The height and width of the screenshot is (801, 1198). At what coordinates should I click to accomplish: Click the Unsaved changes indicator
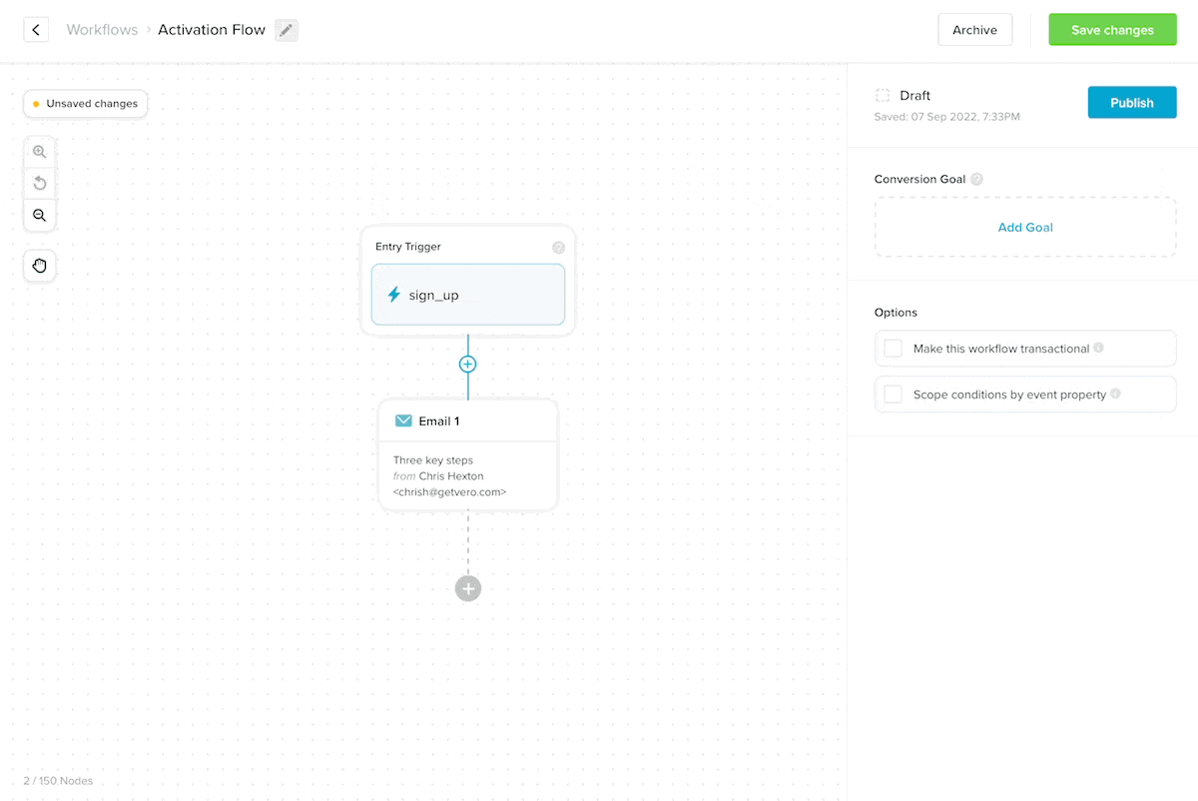(85, 103)
